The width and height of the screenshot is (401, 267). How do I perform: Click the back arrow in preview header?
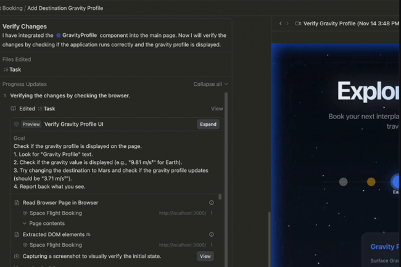(x=281, y=23)
